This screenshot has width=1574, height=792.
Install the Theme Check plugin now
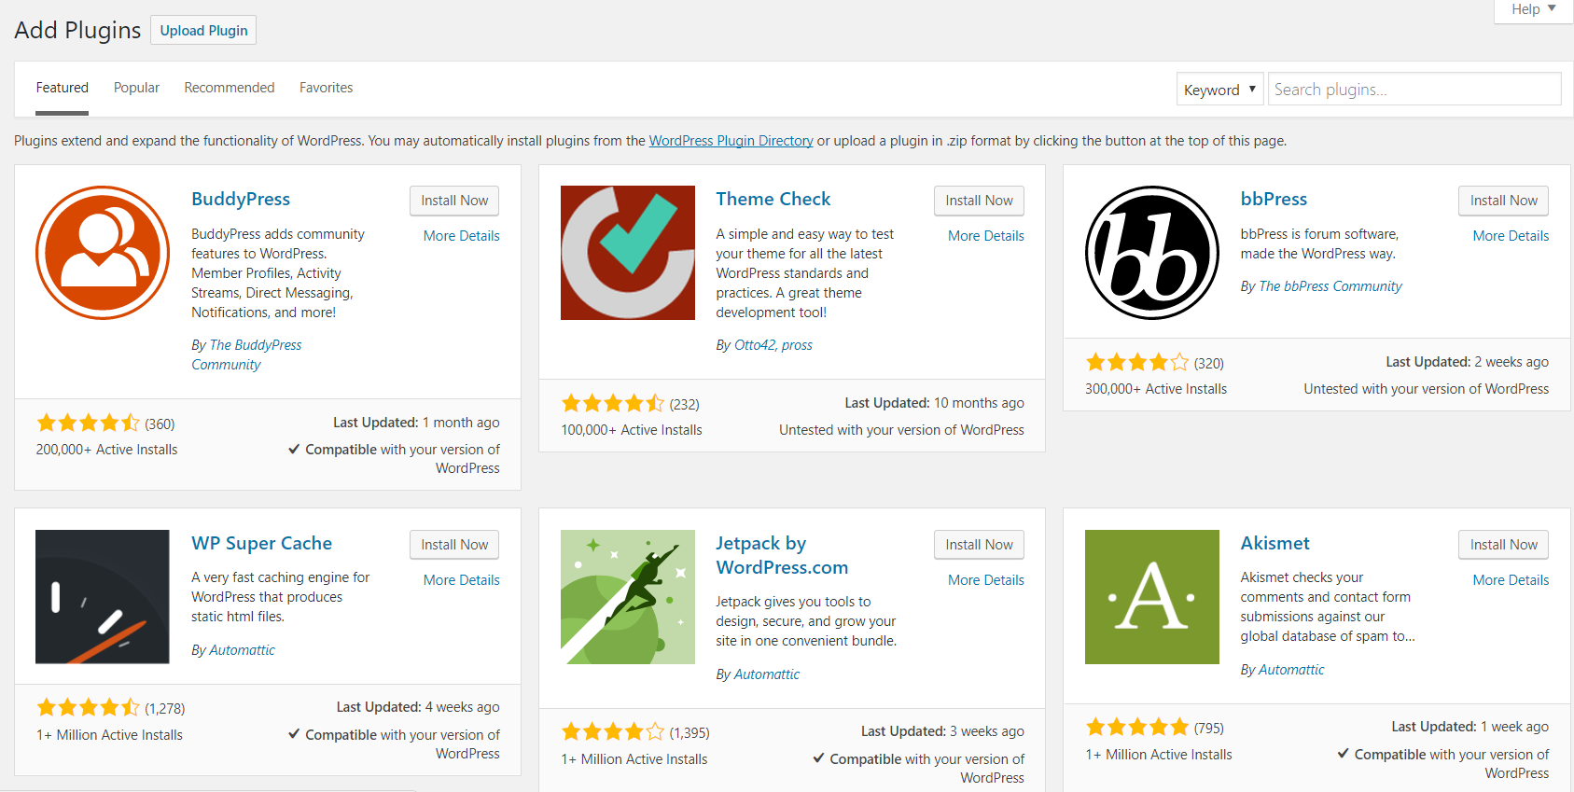979,201
